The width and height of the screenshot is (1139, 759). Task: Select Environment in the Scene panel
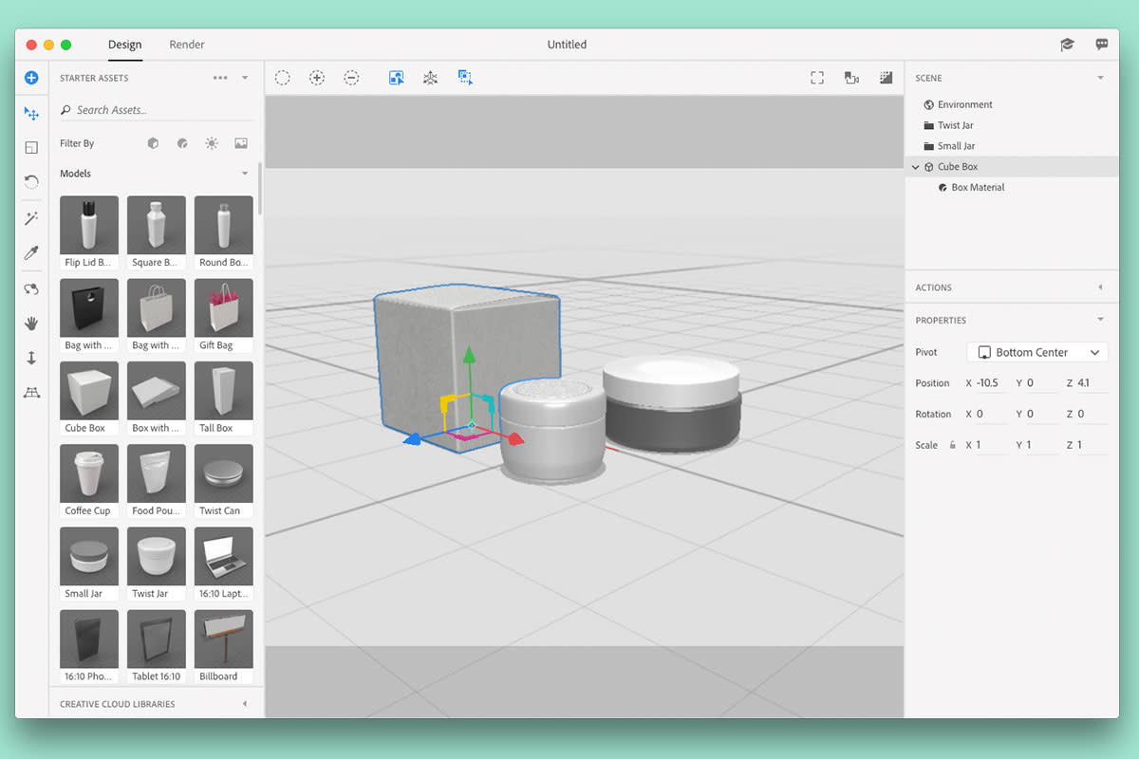964,104
